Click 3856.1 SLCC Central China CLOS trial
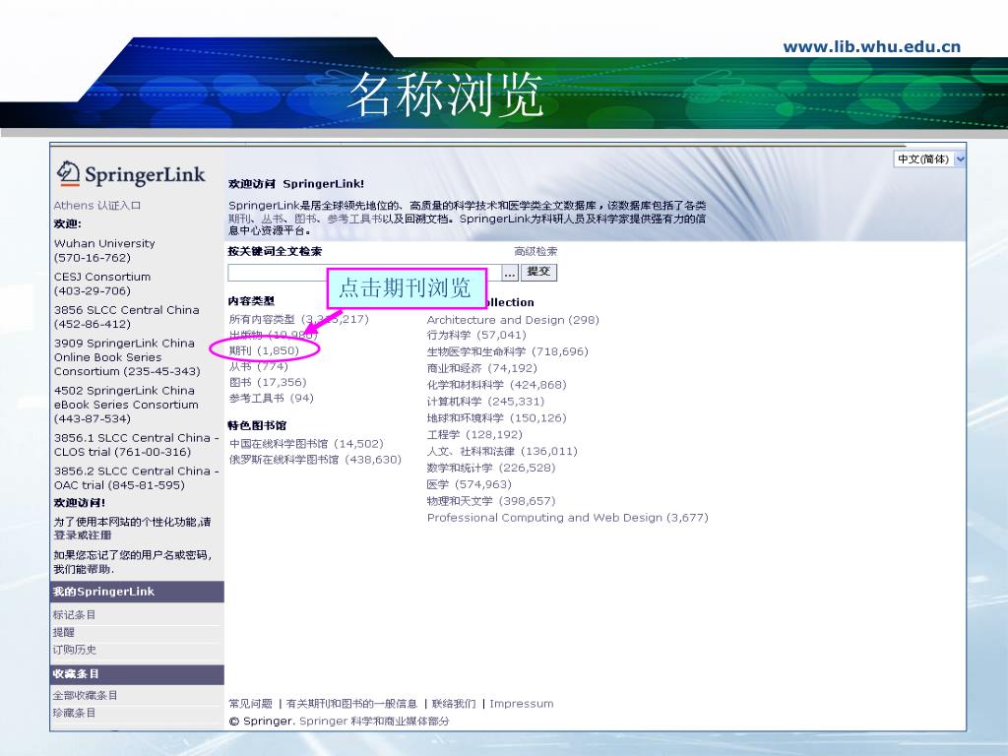The height and width of the screenshot is (756, 1008). [136, 444]
